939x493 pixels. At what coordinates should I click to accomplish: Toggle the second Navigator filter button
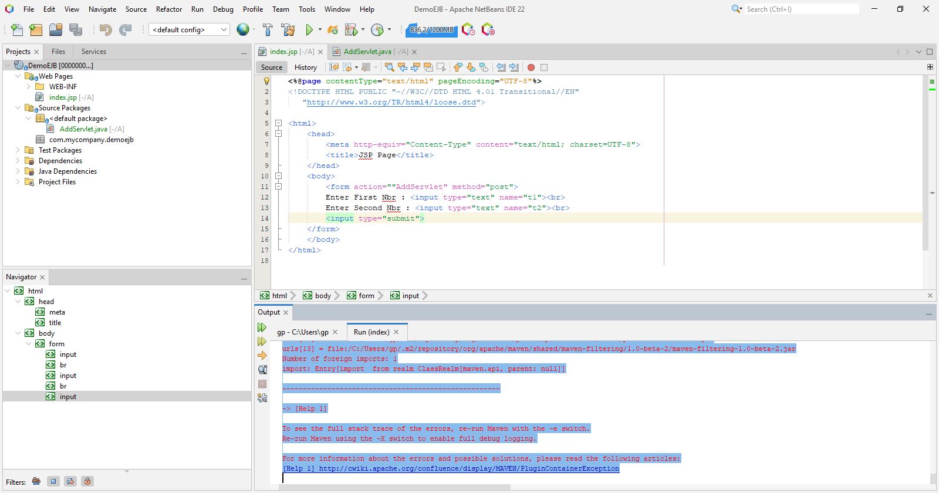click(53, 481)
